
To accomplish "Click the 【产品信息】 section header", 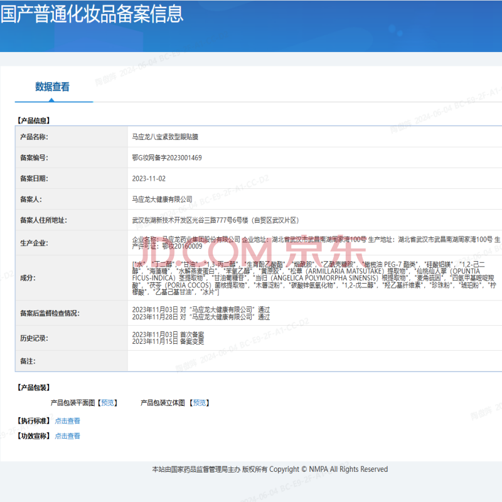I will [33, 120].
